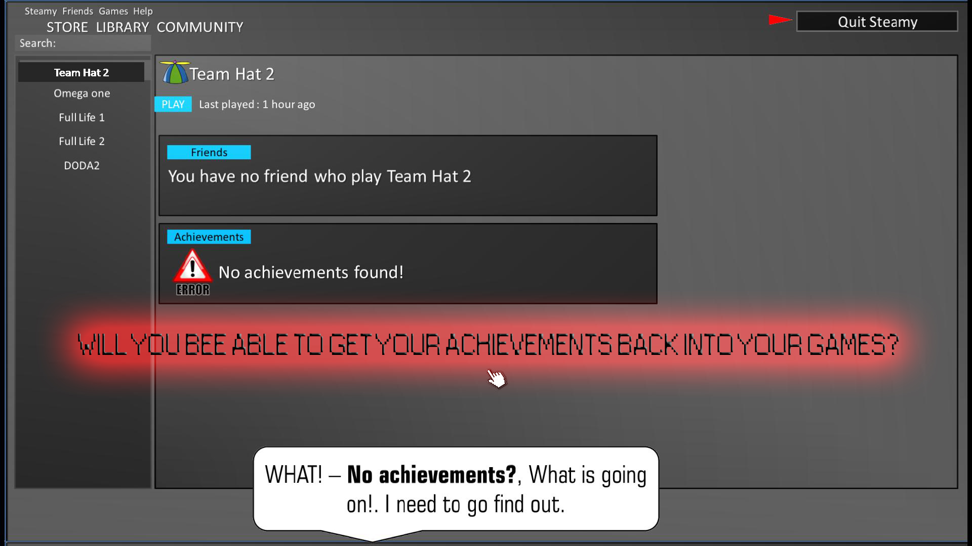972x546 pixels.
Task: Select Omega one from the library list
Action: pyautogui.click(x=82, y=94)
